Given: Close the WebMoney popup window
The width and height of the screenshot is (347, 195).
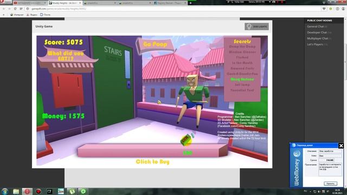Looking at the screenshot, I should (x=341, y=146).
